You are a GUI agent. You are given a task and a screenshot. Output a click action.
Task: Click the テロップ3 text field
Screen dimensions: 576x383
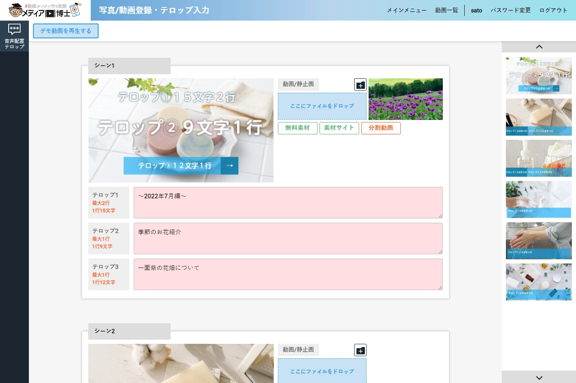288,274
